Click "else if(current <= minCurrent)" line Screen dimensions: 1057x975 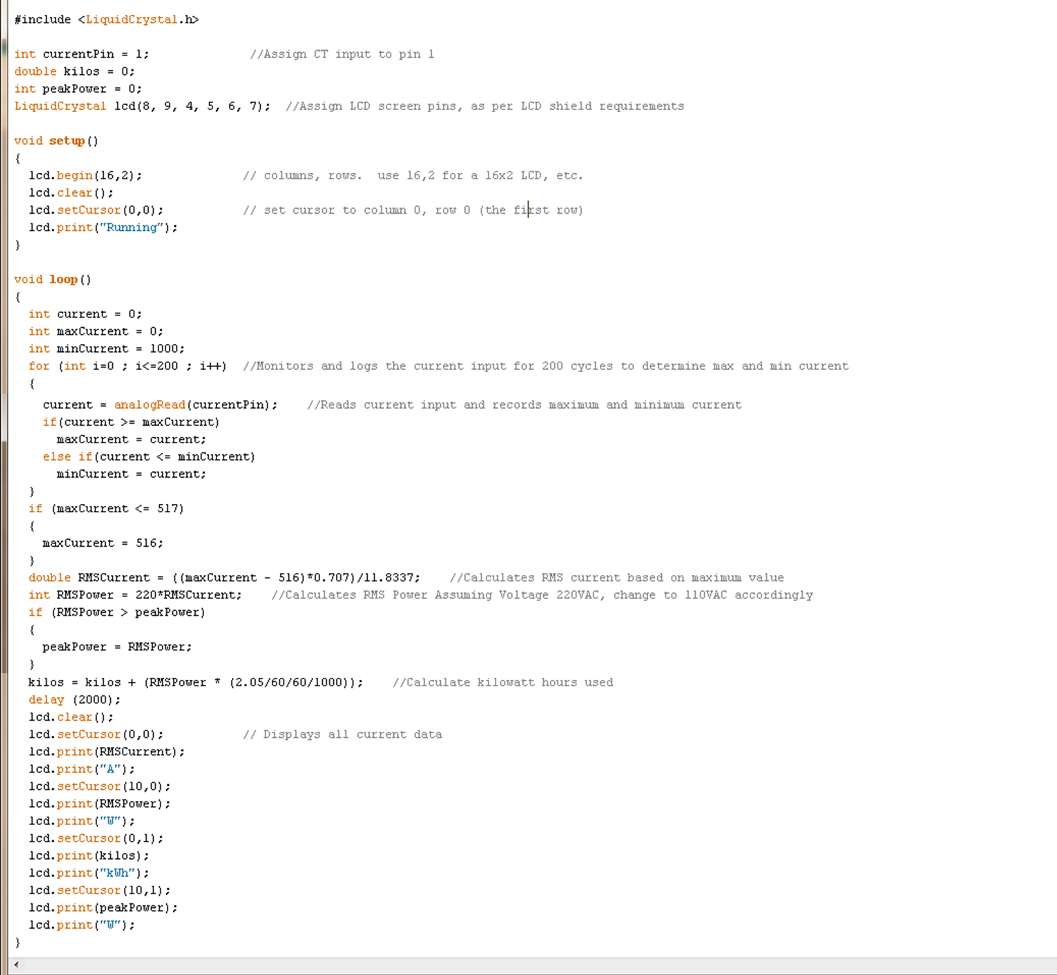pyautogui.click(x=149, y=457)
